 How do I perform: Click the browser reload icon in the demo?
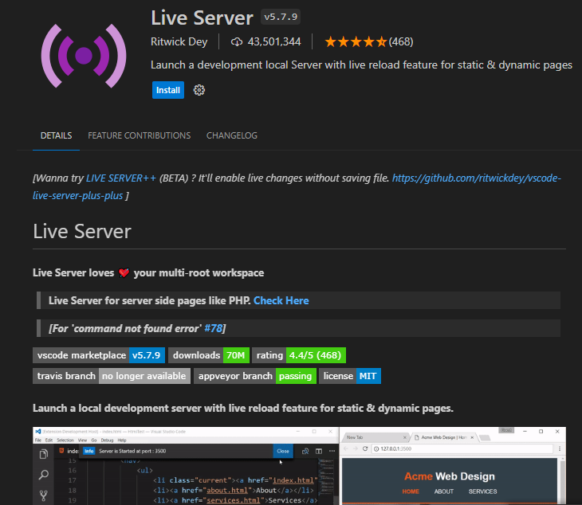pyautogui.click(x=365, y=448)
